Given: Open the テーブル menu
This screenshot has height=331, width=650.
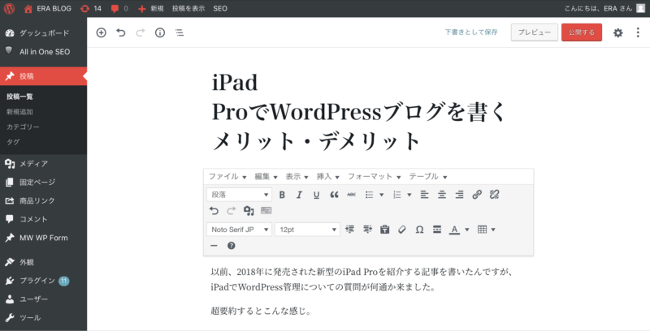Looking at the screenshot, I should click(x=428, y=177).
